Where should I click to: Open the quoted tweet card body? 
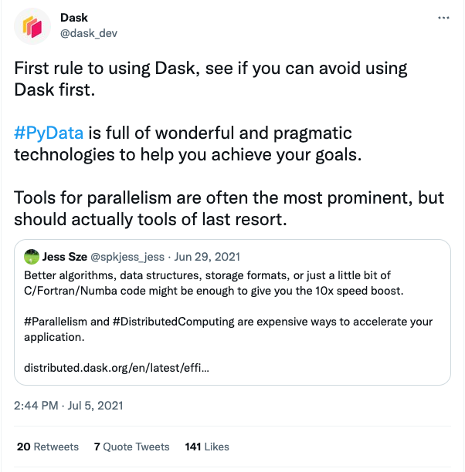(x=232, y=312)
